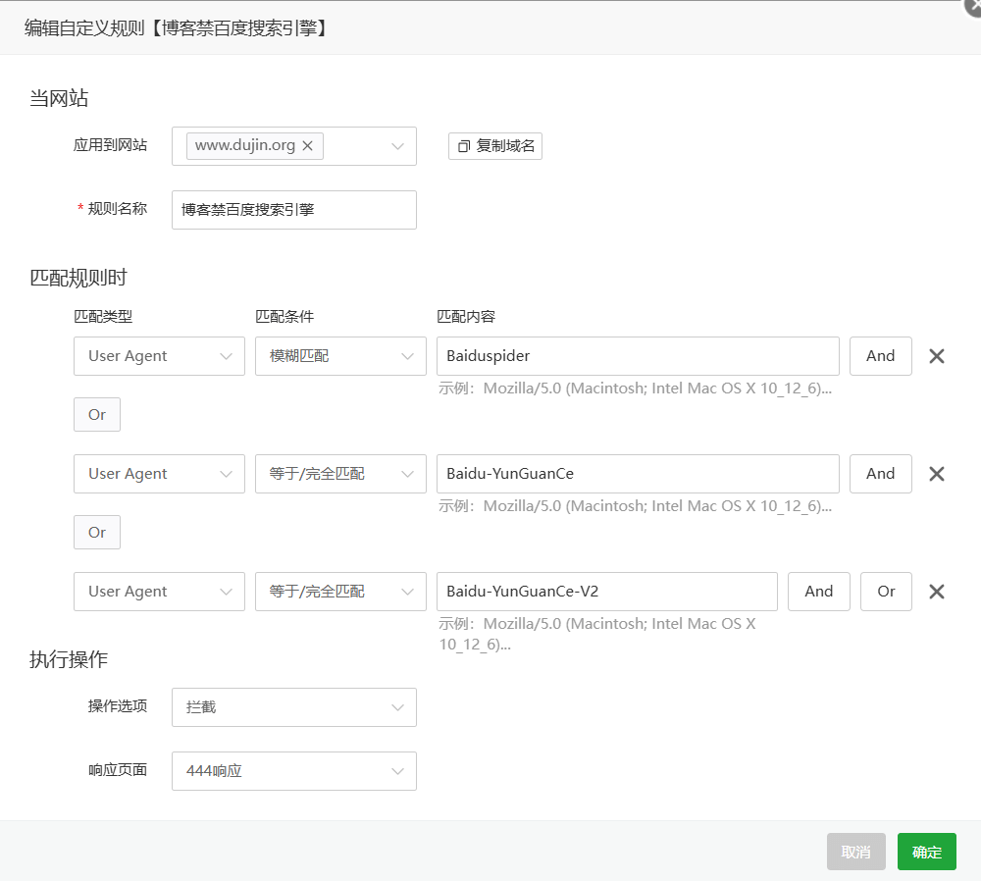
Task: Click the 执行操作 section heading
Action: click(69, 659)
